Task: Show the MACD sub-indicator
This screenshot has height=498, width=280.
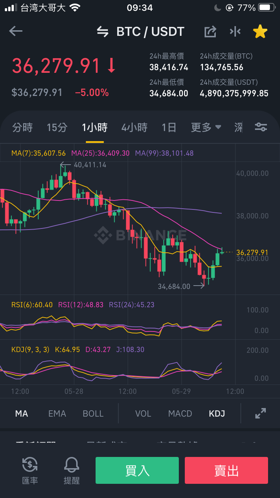Action: pyautogui.click(x=180, y=414)
